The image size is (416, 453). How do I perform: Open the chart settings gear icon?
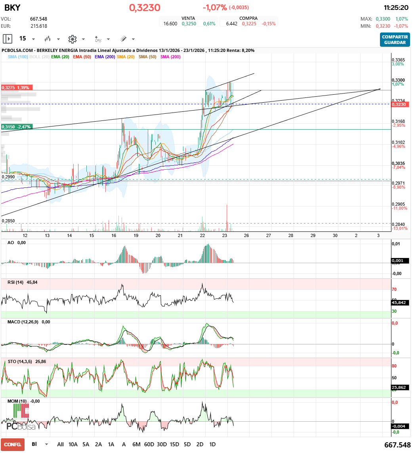tap(72, 39)
